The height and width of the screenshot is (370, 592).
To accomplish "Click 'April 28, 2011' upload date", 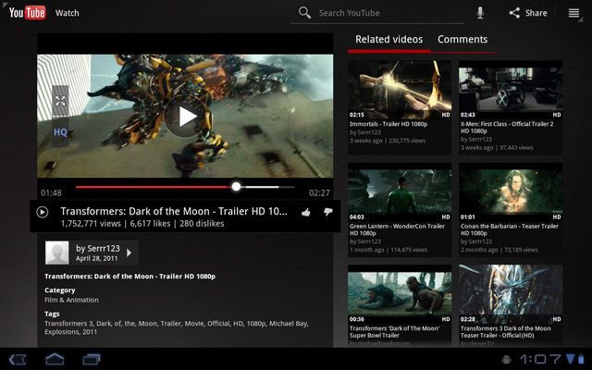I will 96,259.
